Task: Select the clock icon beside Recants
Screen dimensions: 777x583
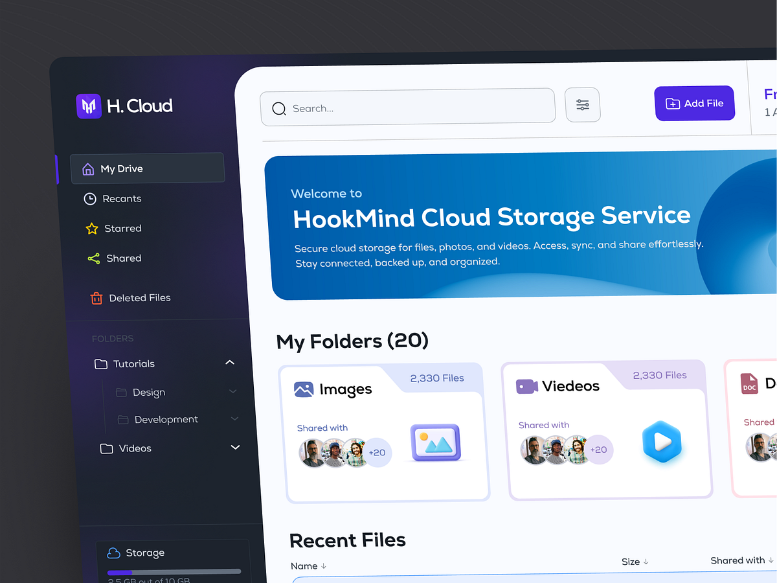Action: (89, 198)
